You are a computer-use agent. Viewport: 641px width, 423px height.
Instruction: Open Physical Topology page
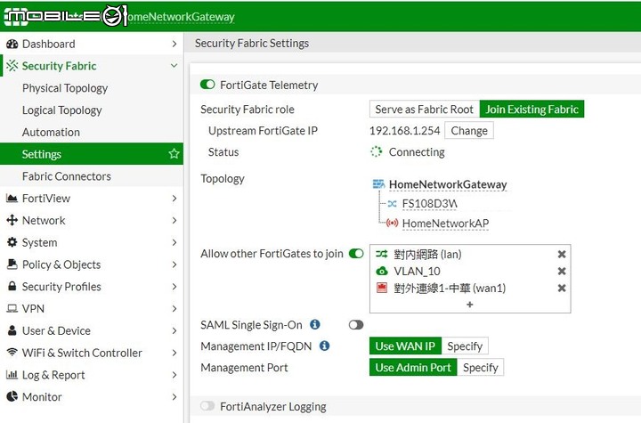(x=65, y=88)
